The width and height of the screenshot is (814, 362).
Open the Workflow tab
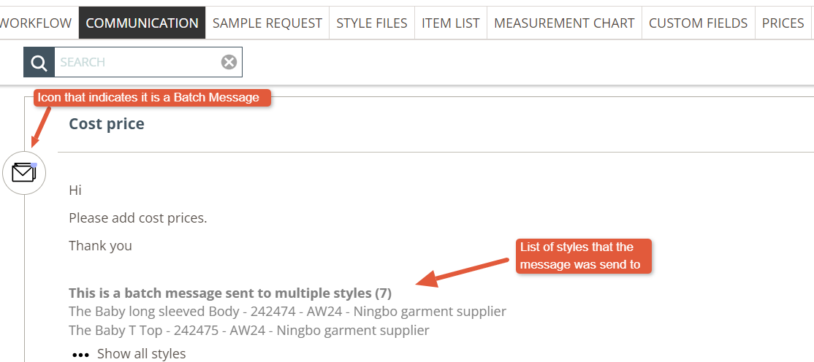(37, 23)
